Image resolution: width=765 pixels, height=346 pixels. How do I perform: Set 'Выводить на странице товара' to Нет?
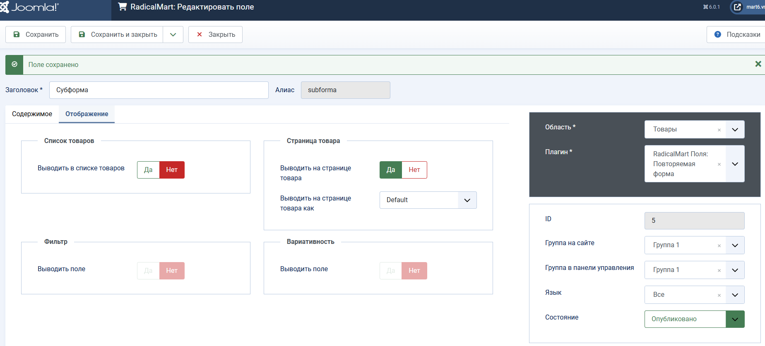(414, 170)
